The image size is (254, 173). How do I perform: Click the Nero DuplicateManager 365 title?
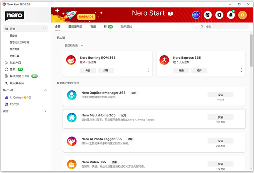coord(103,93)
